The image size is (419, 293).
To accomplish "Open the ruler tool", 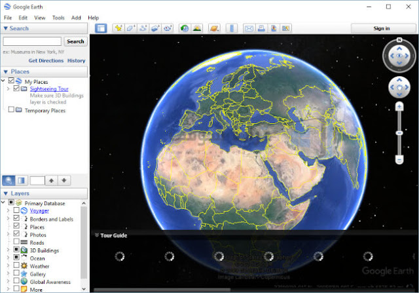I will 232,28.
